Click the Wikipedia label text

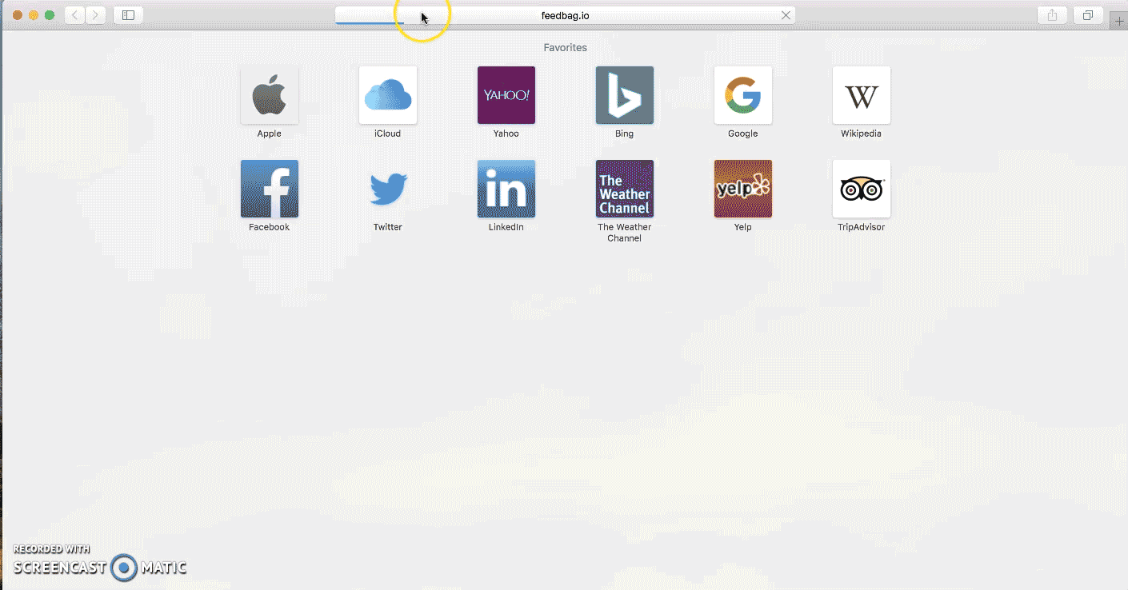862,134
